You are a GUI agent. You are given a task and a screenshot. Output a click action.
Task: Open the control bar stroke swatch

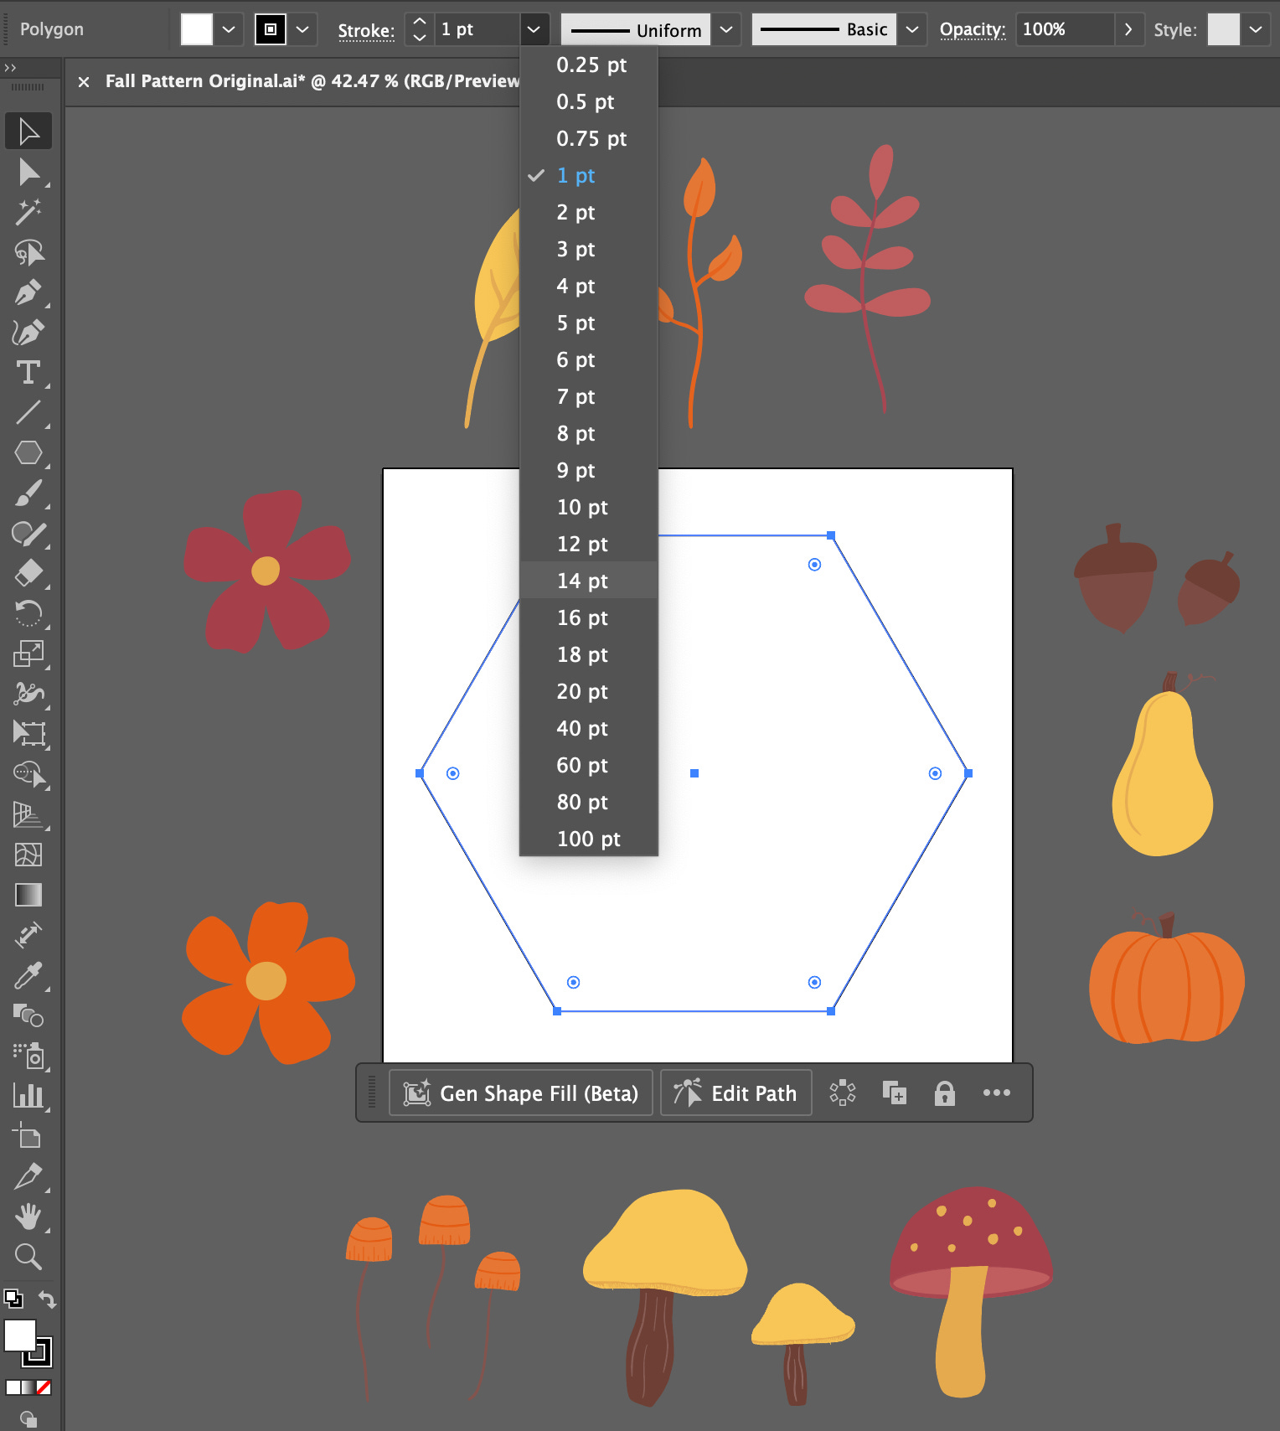[271, 29]
